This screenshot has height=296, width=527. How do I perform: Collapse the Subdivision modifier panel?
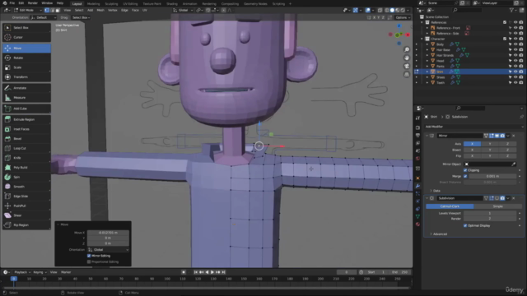click(427, 198)
